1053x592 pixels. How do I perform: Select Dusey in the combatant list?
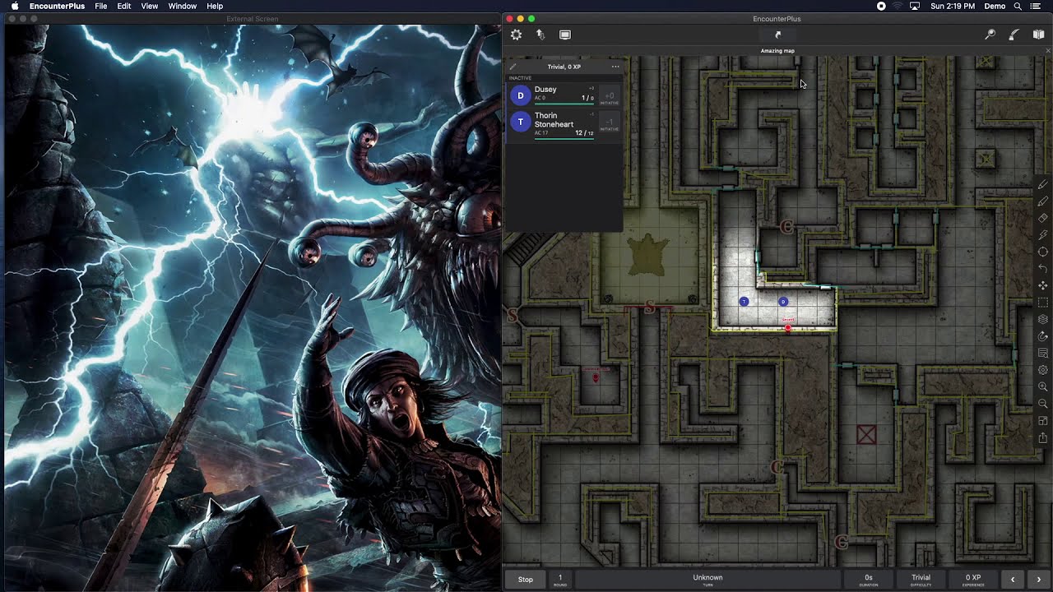(564, 95)
